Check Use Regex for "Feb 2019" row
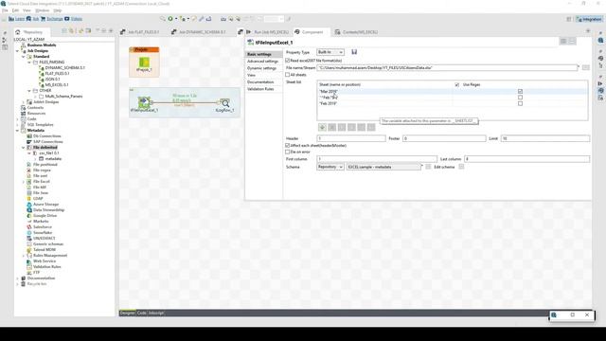Image resolution: width=606 pixels, height=341 pixels. point(520,103)
